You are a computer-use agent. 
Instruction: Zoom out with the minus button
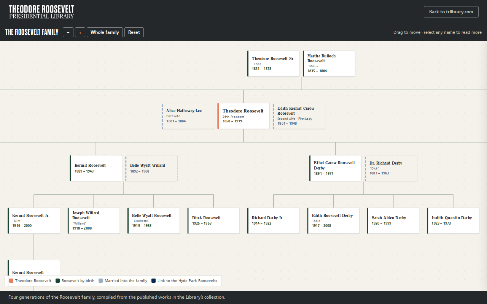(x=68, y=32)
